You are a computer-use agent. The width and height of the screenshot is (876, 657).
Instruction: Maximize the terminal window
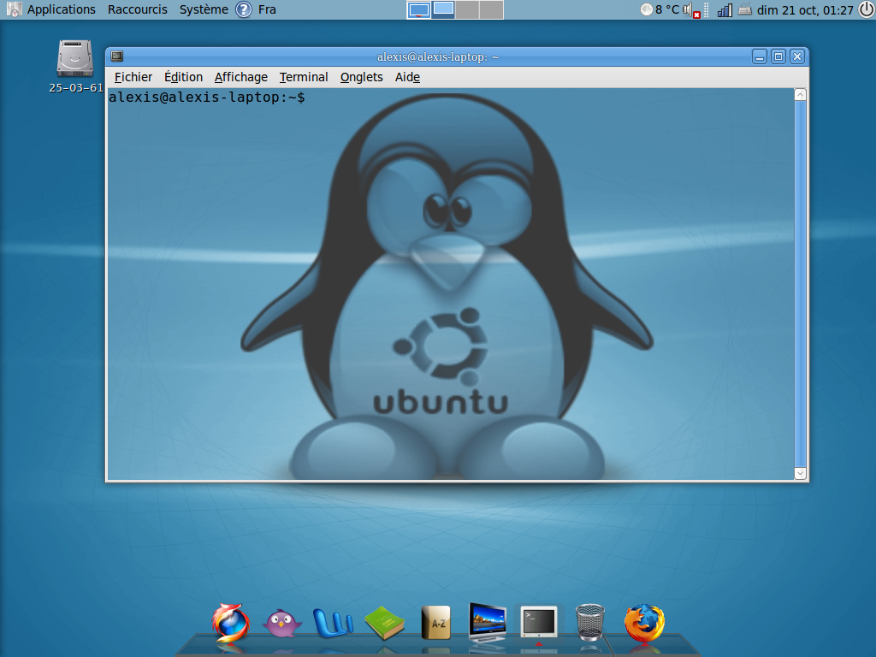point(778,56)
